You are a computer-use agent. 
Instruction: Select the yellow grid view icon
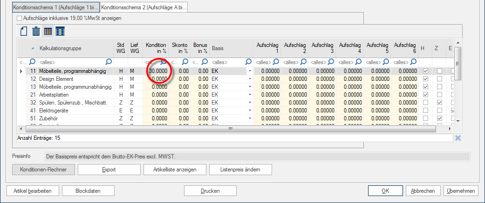point(48,31)
